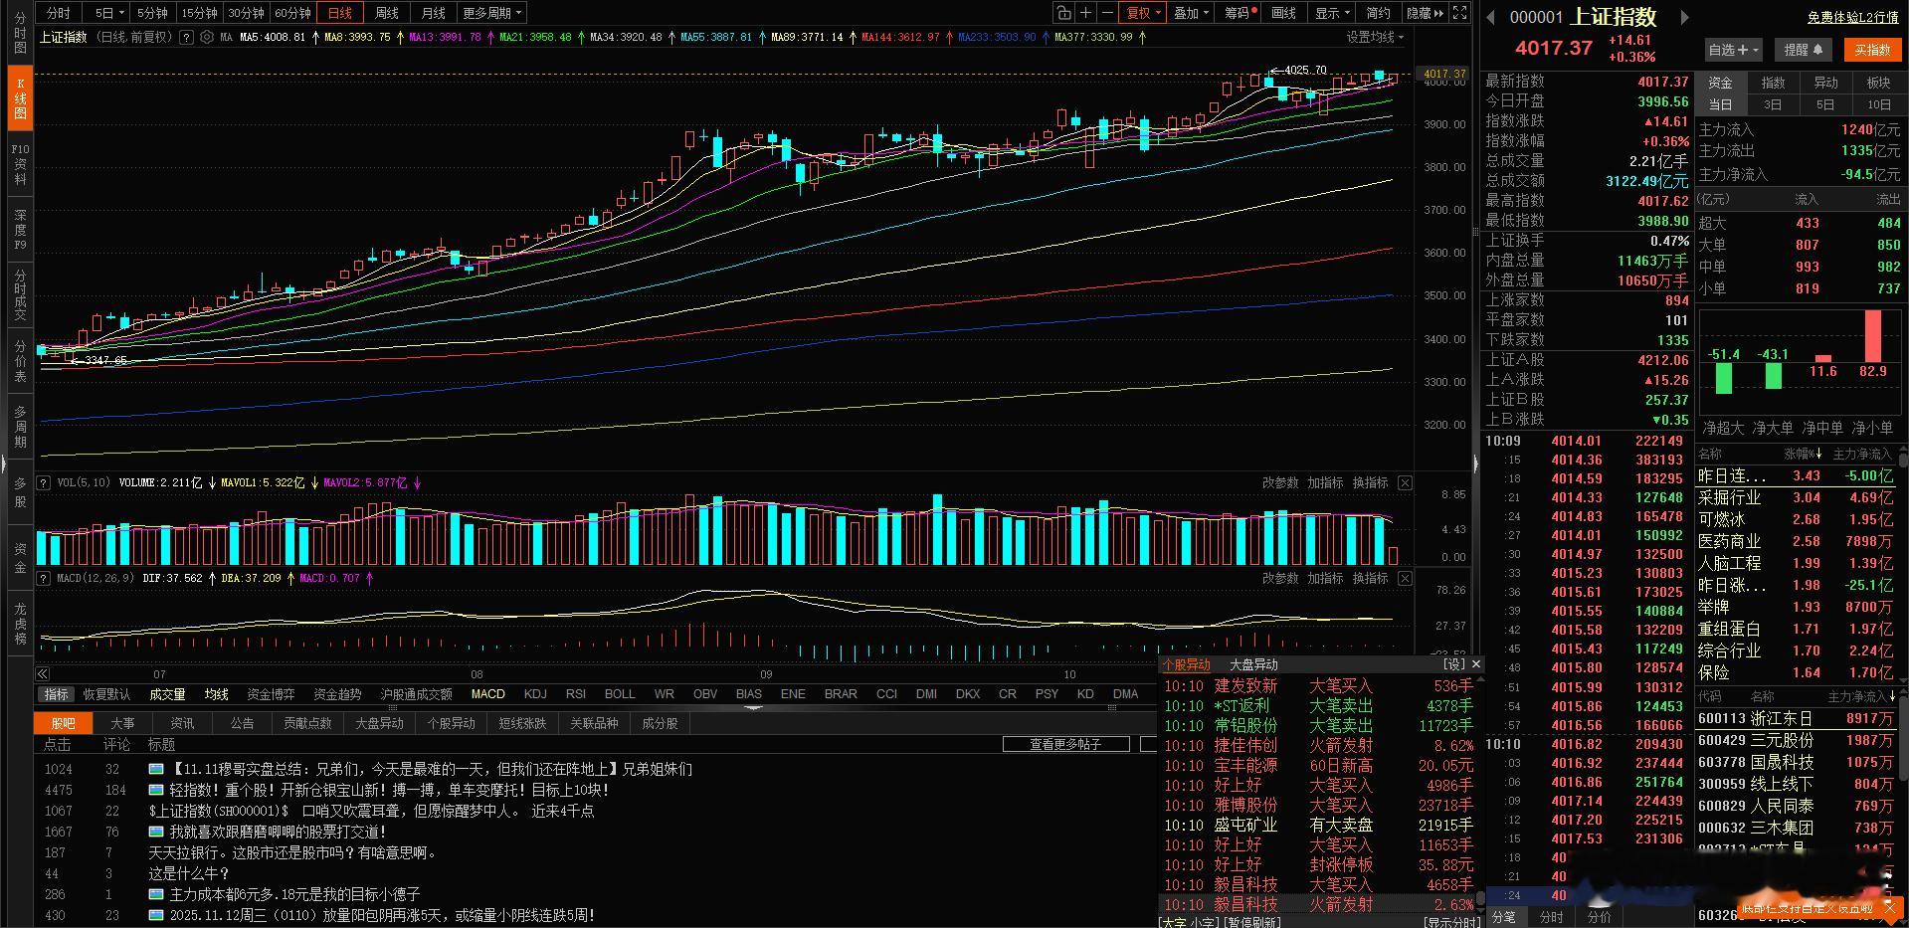Viewport: 1909px width, 928px height.
Task: Toggle fullscreen chart icon
Action: click(x=1459, y=13)
